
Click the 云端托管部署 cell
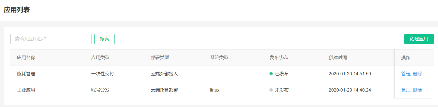164,90
